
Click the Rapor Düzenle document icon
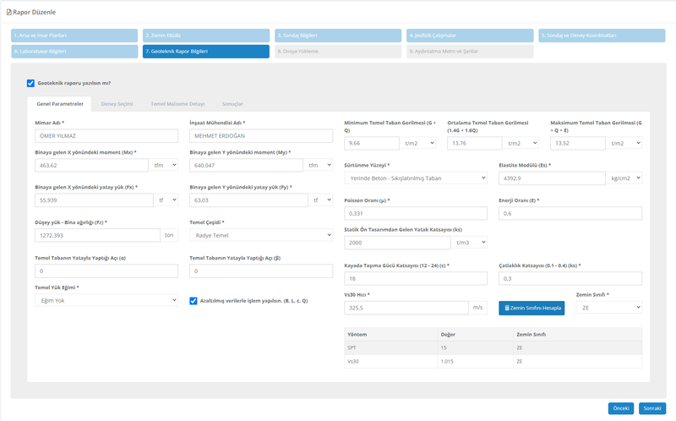[x=8, y=13]
